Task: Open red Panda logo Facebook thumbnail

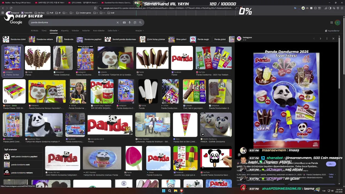Action: pos(182,58)
